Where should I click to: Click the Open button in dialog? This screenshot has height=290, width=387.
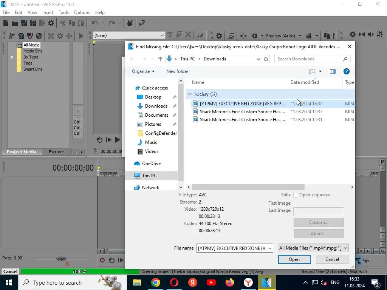click(294, 259)
